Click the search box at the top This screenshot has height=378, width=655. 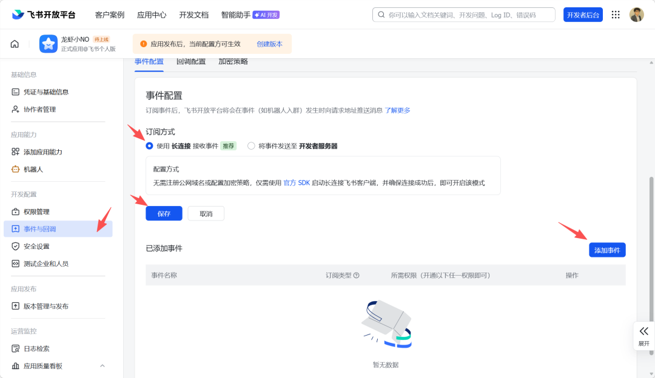463,15
